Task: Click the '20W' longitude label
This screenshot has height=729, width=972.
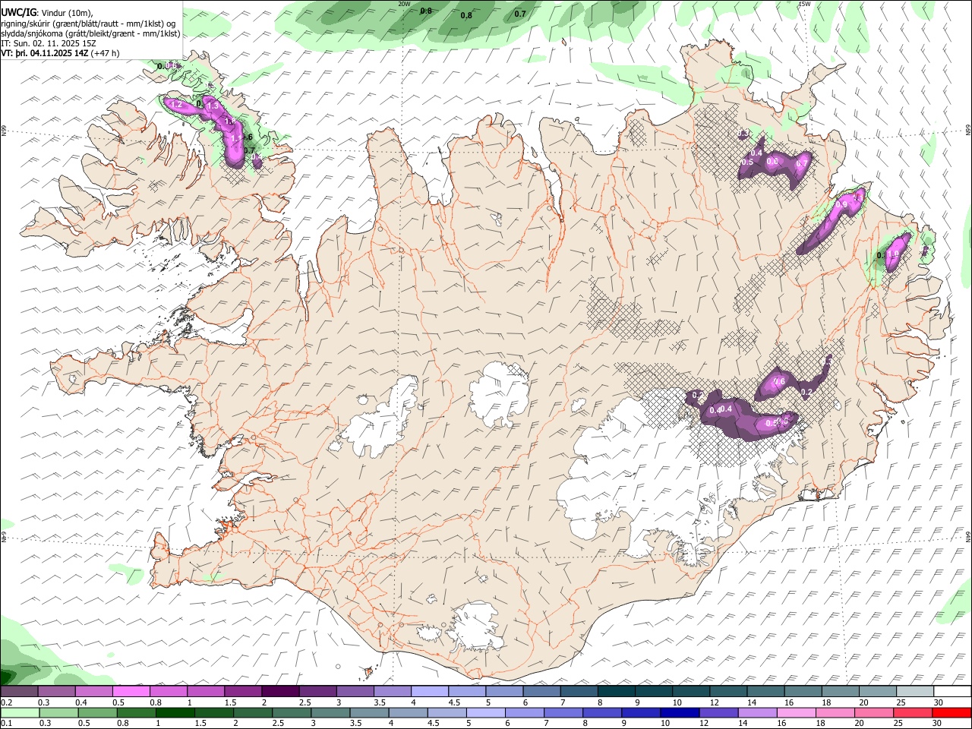Action: click(x=404, y=4)
